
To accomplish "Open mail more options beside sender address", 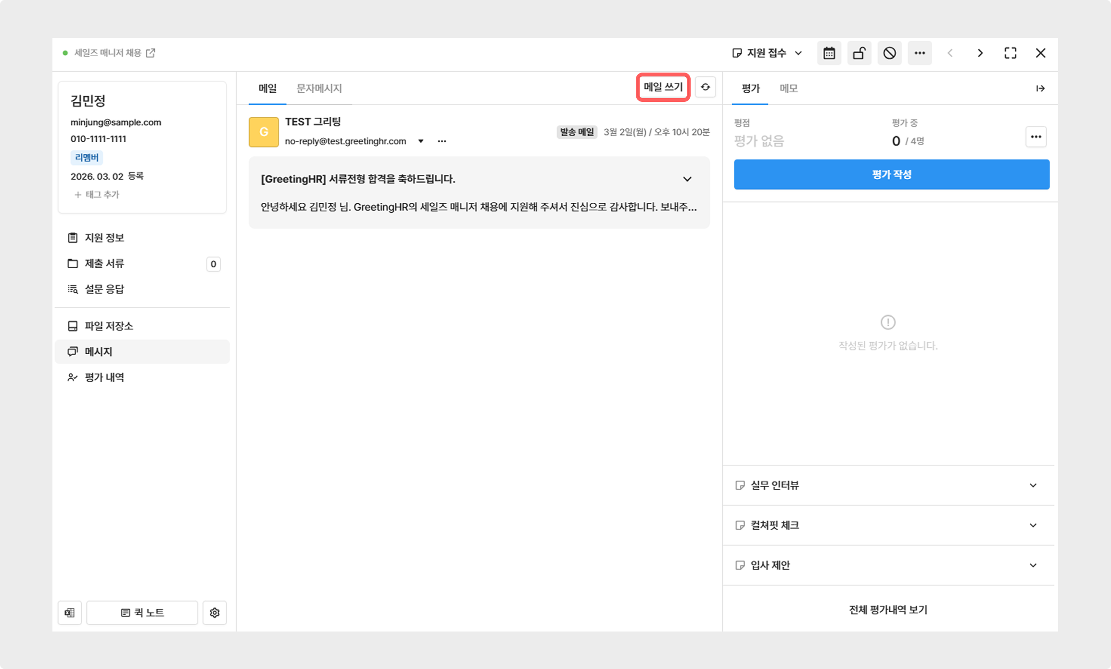I will point(442,141).
